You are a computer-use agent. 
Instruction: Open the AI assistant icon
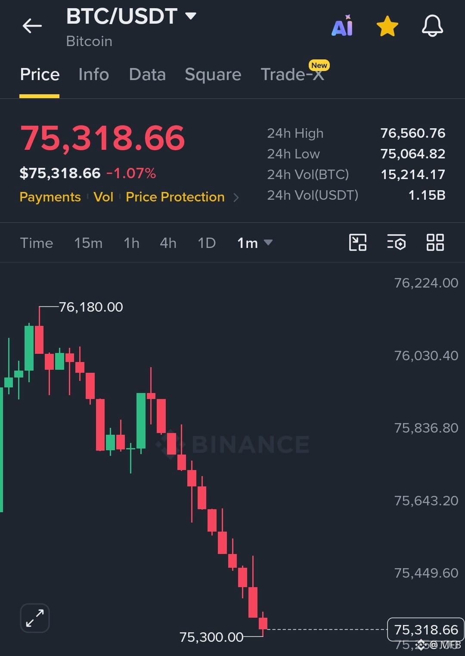tap(342, 26)
